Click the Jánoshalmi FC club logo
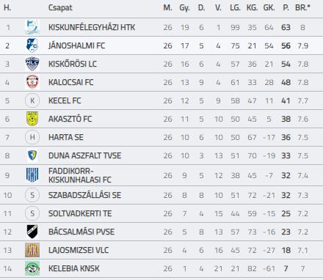323x280 pixels. [x=32, y=45]
